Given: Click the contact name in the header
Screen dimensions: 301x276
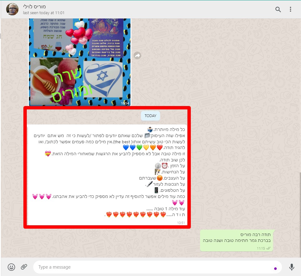Looking at the screenshot, I should (34, 7).
